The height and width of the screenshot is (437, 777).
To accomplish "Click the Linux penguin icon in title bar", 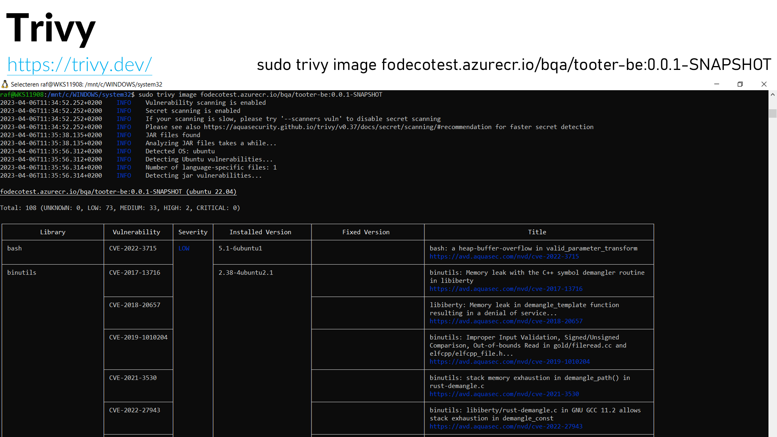I will (x=5, y=84).
